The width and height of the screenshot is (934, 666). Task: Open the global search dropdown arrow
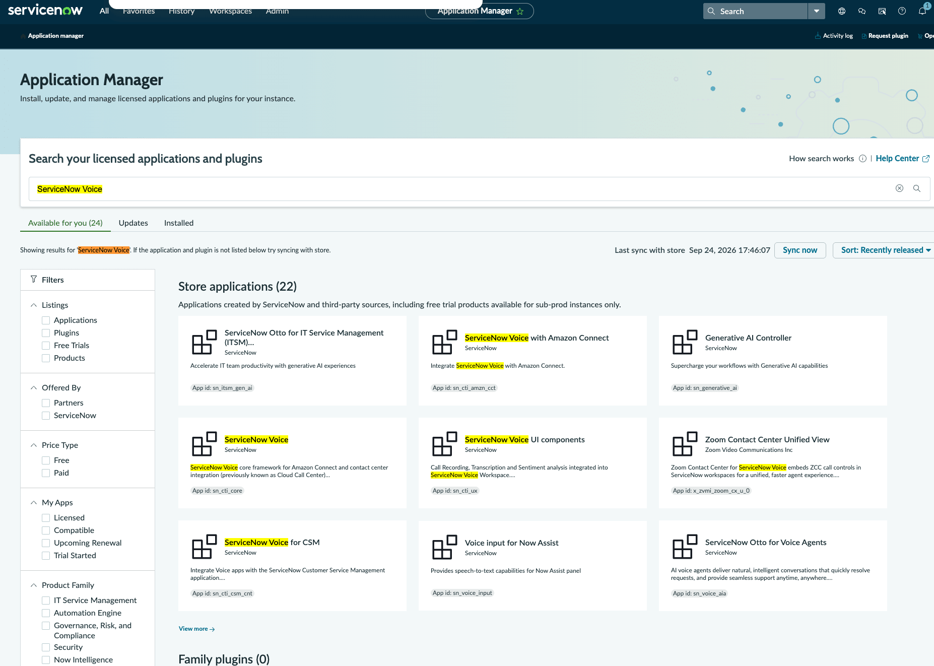(x=817, y=11)
